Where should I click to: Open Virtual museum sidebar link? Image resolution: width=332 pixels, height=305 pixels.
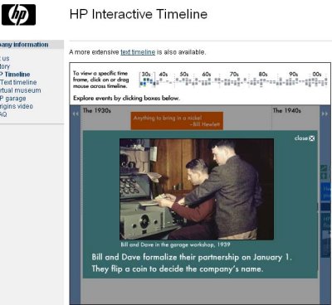click(21, 90)
